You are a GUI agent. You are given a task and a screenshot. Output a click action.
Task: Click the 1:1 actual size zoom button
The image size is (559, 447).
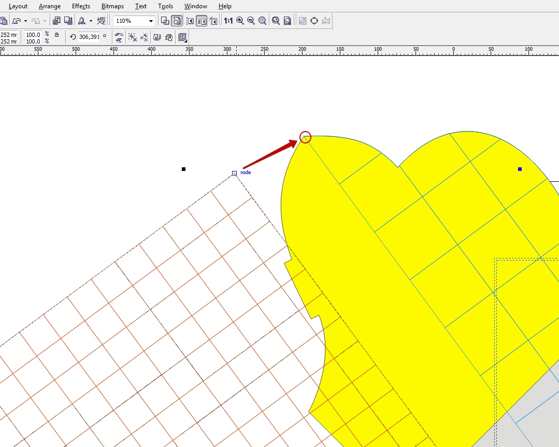click(x=228, y=21)
